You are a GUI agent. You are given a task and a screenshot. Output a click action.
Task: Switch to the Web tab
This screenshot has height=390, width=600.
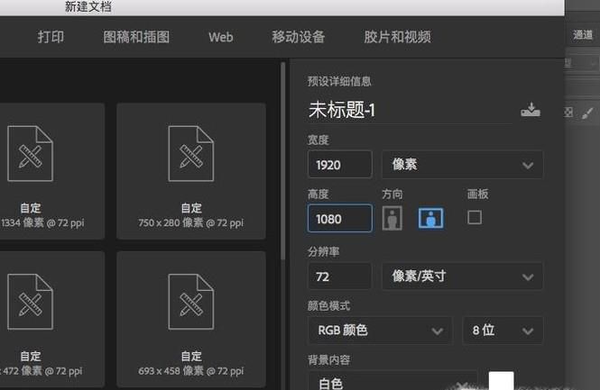point(221,37)
